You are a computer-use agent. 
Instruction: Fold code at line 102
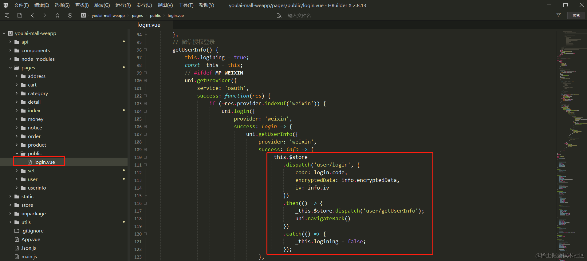point(145,96)
